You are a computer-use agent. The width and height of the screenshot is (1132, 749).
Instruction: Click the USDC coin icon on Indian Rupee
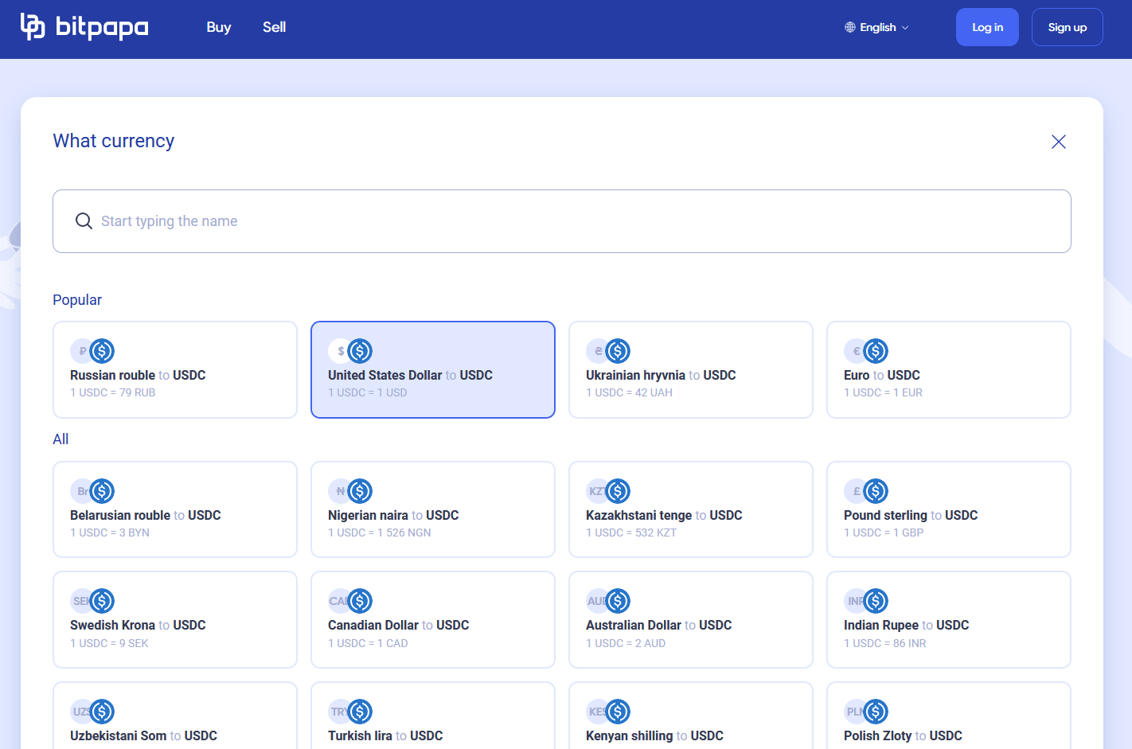876,601
